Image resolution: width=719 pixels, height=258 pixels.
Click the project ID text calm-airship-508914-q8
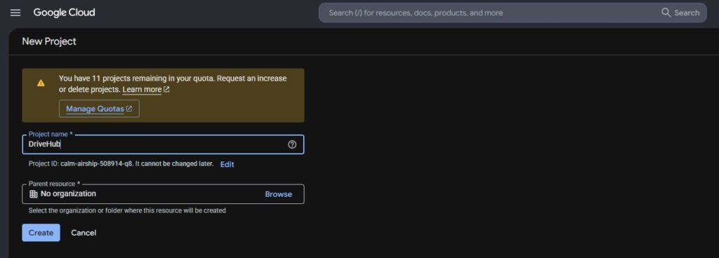pos(97,164)
